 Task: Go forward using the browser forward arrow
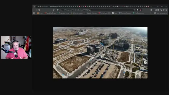click(36, 10)
